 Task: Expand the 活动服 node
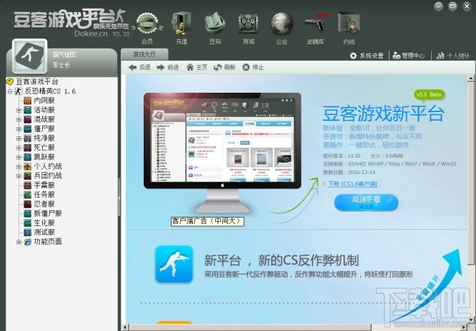(x=19, y=110)
